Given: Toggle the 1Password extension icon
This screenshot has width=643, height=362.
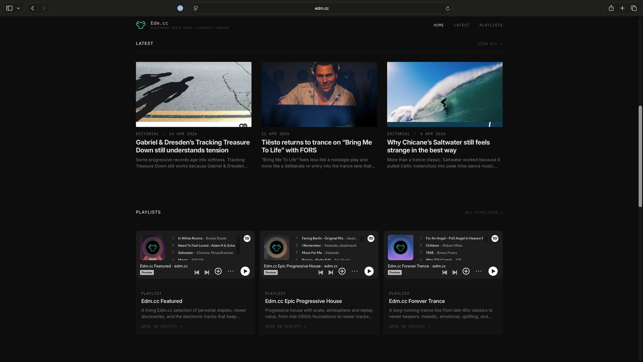Looking at the screenshot, I should coord(180,8).
